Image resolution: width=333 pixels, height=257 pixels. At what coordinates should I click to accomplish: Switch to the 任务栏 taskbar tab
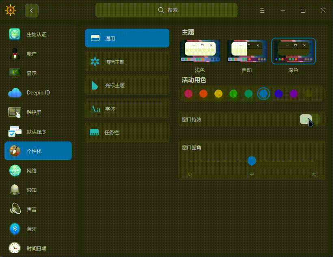point(127,132)
